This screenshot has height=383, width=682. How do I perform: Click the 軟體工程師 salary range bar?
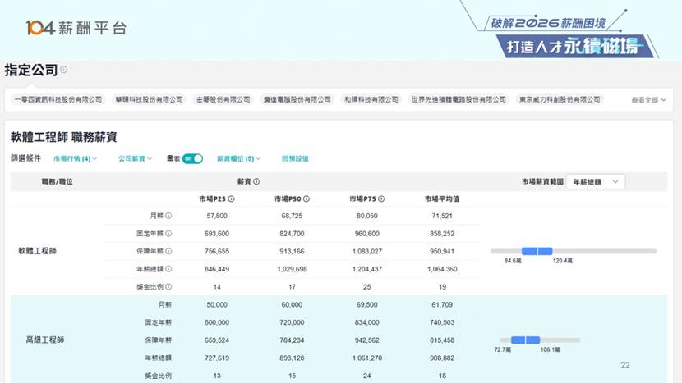click(573, 251)
